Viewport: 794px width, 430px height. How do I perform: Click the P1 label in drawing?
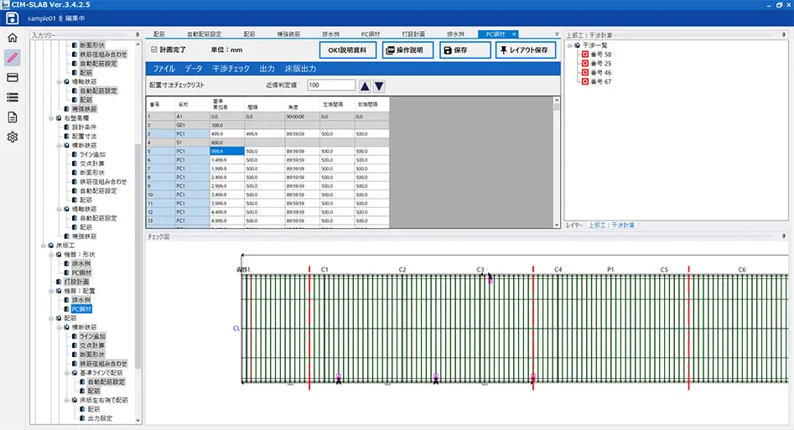tap(610, 269)
